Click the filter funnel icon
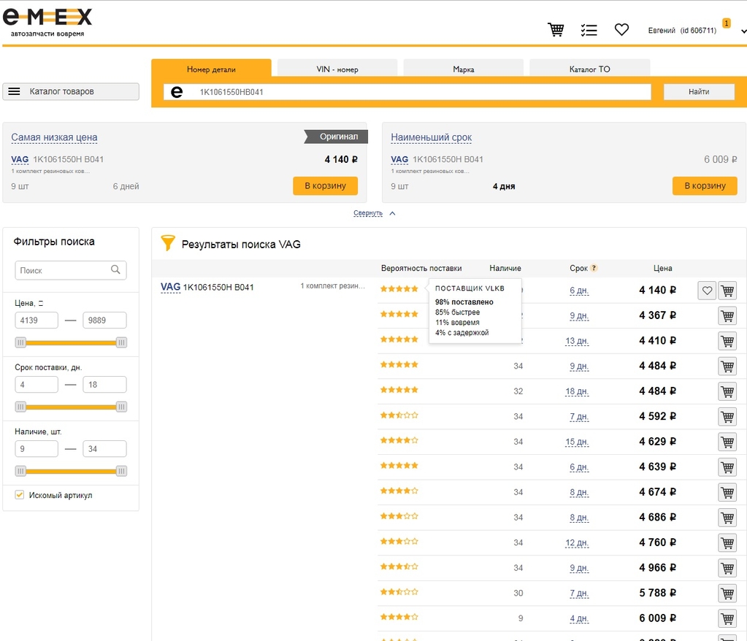The height and width of the screenshot is (641, 747). click(x=168, y=243)
